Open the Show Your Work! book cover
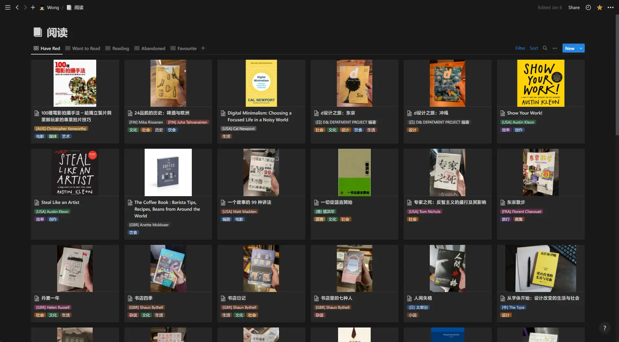 point(541,83)
